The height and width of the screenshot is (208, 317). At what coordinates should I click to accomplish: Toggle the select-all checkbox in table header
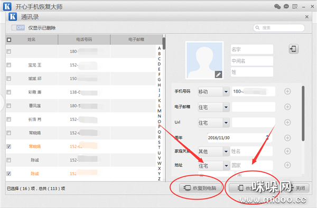coord(9,40)
